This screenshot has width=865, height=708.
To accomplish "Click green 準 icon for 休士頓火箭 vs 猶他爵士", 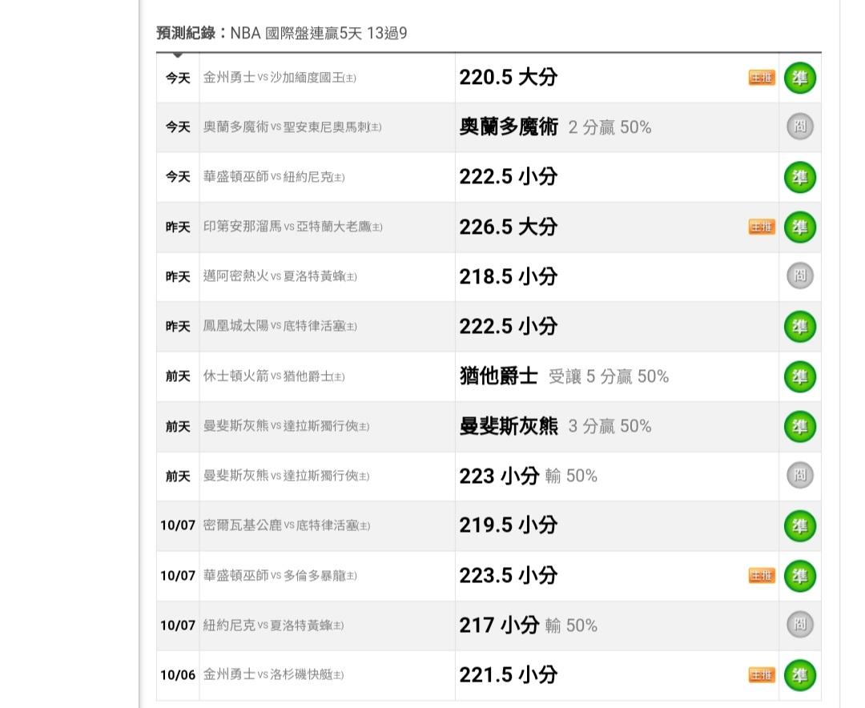I will (799, 376).
